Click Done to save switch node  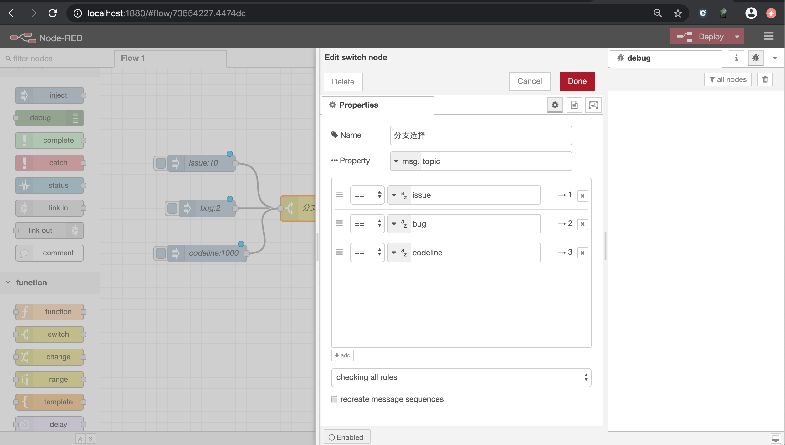pos(577,81)
